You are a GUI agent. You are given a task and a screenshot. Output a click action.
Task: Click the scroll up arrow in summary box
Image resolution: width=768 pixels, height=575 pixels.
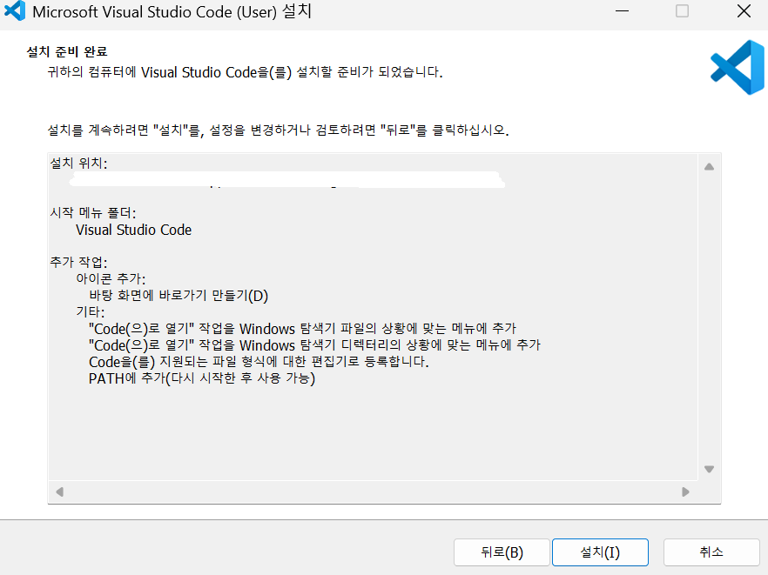click(x=709, y=167)
